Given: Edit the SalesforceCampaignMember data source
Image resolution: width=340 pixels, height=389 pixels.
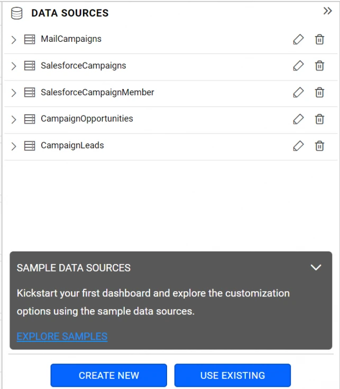Looking at the screenshot, I should tap(298, 93).
